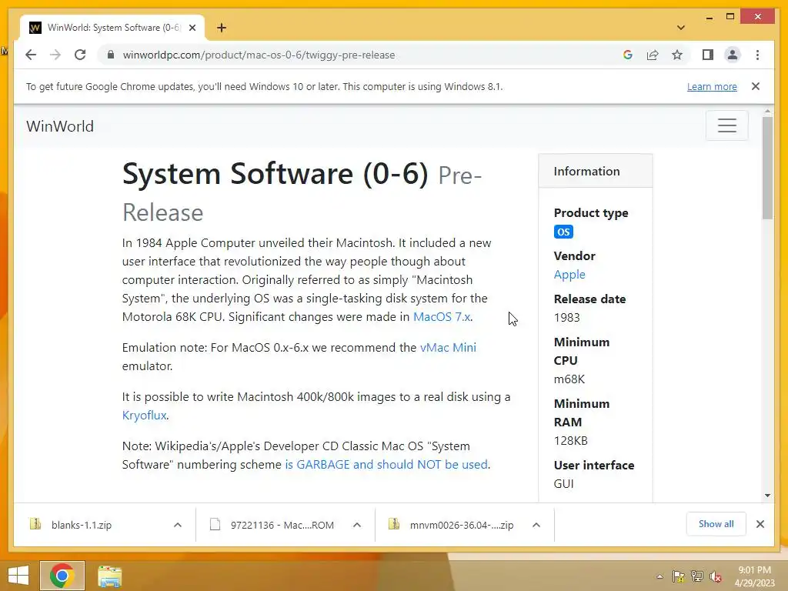Viewport: 788px width, 591px height.
Task: Open the WinWorld home link
Action: point(60,126)
